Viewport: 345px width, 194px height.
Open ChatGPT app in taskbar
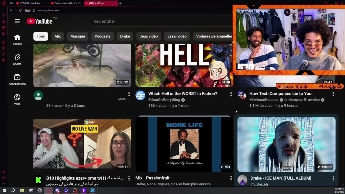(x=40, y=190)
